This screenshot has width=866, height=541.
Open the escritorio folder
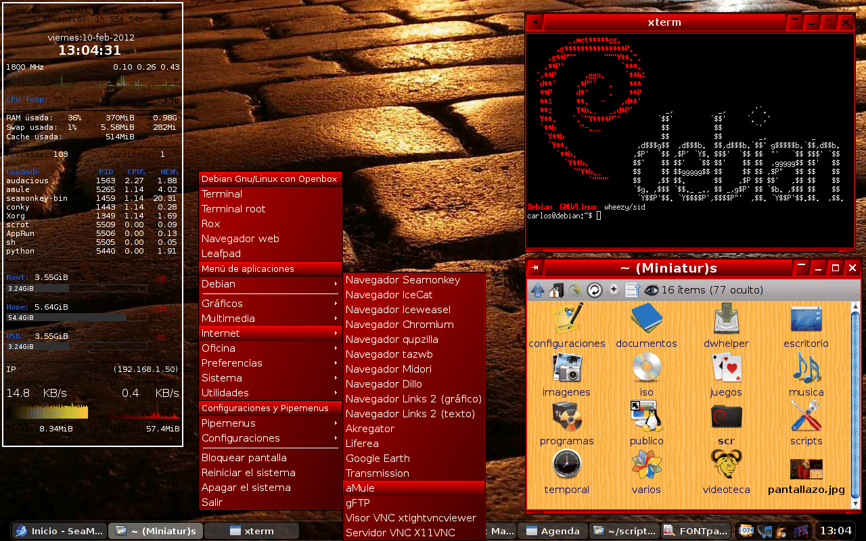(806, 326)
